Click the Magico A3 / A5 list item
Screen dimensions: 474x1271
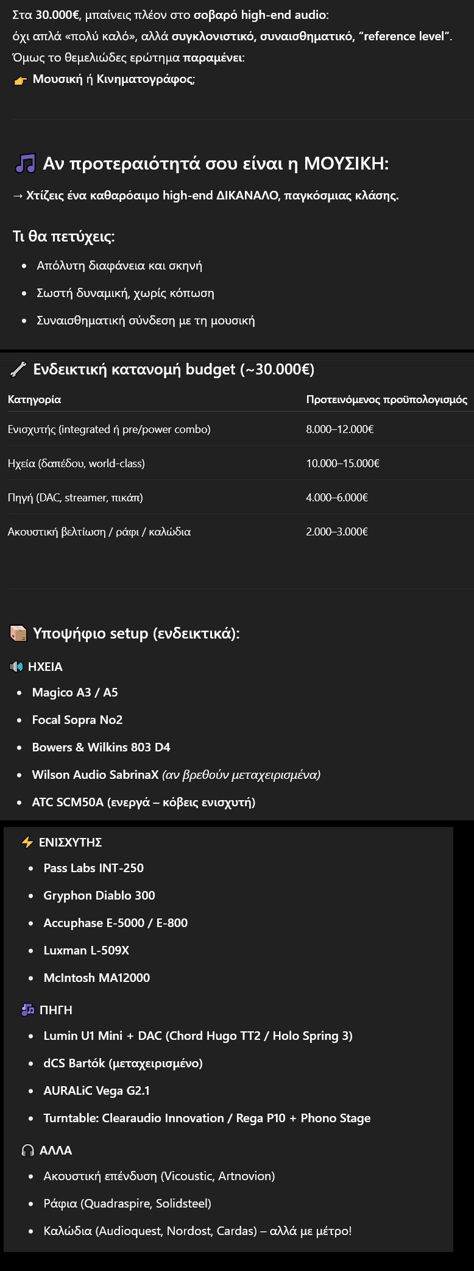click(x=75, y=692)
